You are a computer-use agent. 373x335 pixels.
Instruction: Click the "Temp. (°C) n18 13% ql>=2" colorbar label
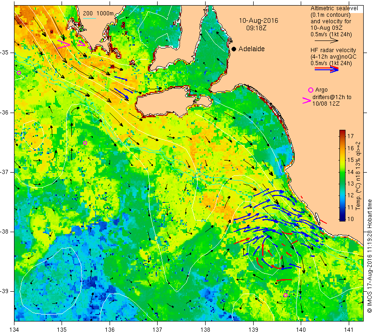pyautogui.click(x=358, y=176)
